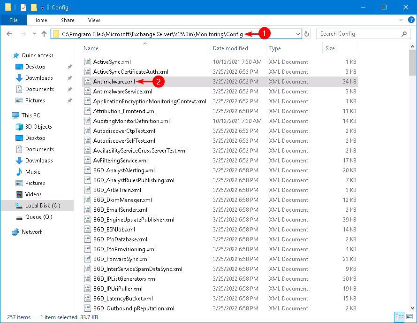Sort by Size column header

330,48
